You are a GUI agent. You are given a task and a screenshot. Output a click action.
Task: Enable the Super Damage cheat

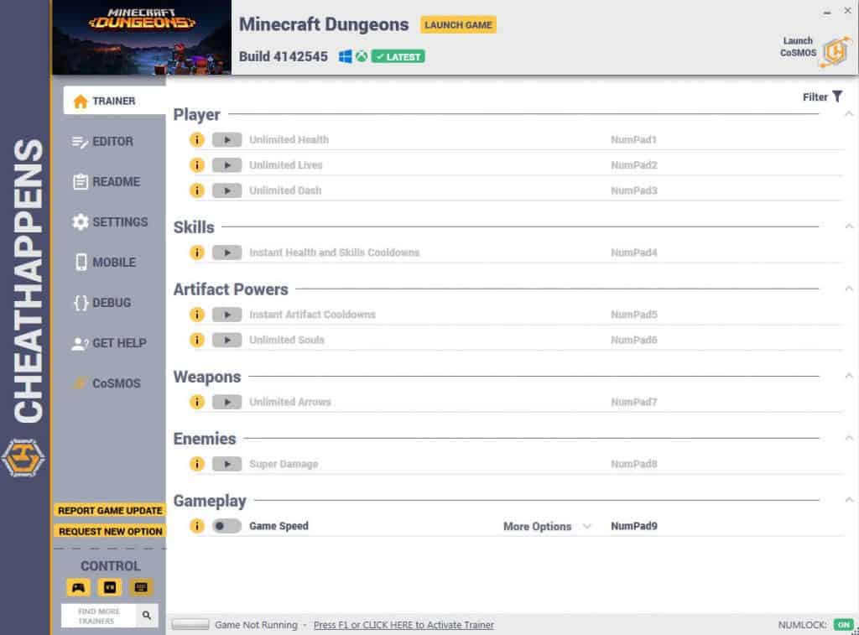point(226,464)
